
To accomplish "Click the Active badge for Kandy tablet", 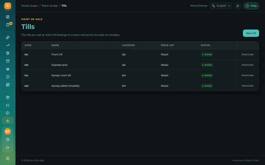I will coord(207,86).
